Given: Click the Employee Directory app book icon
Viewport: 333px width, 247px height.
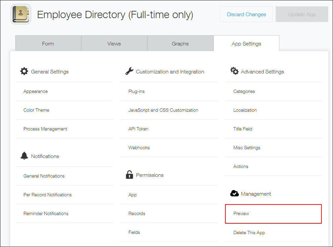Looking at the screenshot, I should [21, 14].
